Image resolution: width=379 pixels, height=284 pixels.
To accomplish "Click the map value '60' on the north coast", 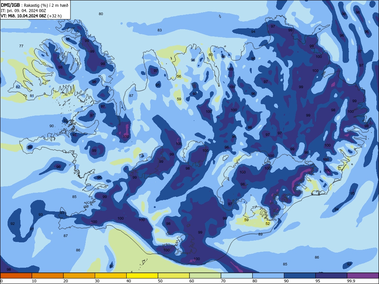I will (x=211, y=55).
